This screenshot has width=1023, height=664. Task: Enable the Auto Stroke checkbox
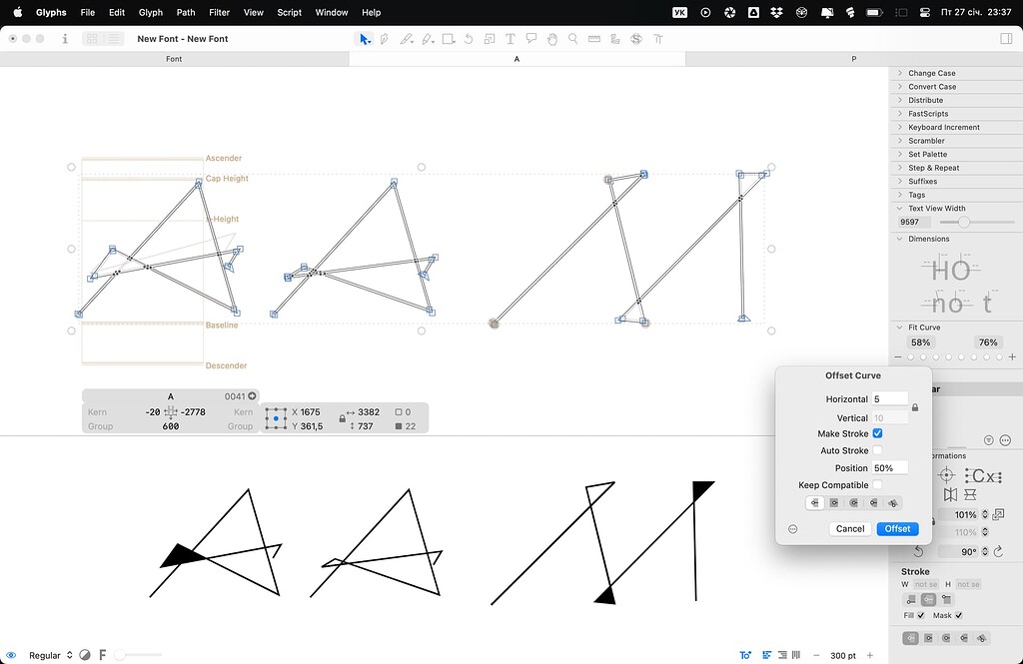pyautogui.click(x=877, y=450)
